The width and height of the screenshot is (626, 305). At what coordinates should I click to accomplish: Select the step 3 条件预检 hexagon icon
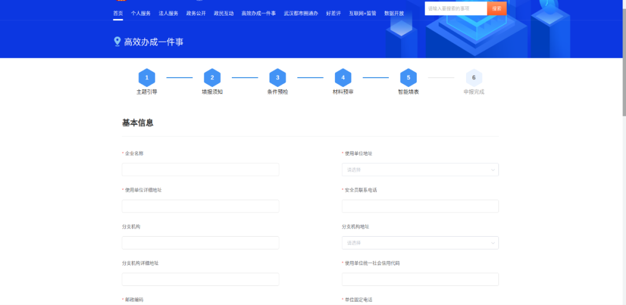point(278,78)
